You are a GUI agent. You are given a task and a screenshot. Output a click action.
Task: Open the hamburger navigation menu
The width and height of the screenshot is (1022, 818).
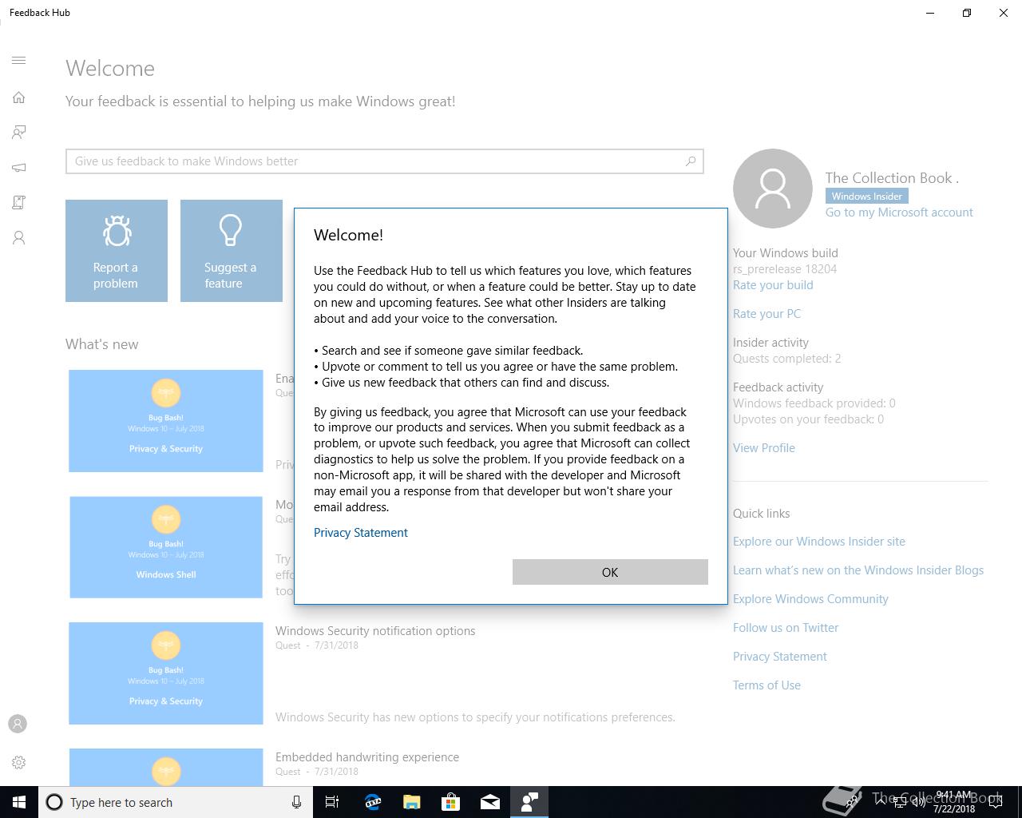19,61
